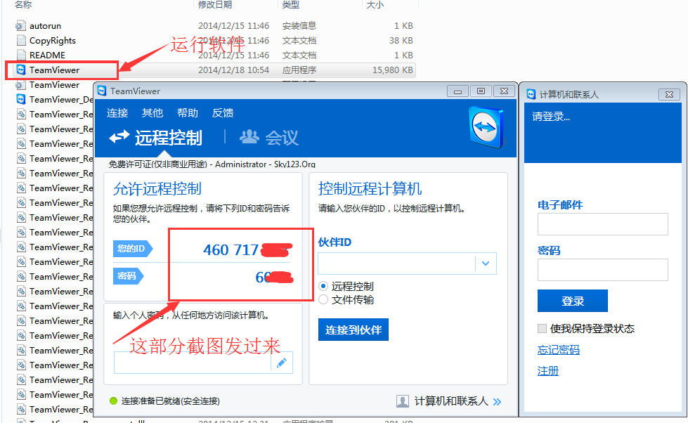Select the 远程控制 radio button under 伙伴ID
Viewport: 688px width, 423px height.
[x=323, y=286]
